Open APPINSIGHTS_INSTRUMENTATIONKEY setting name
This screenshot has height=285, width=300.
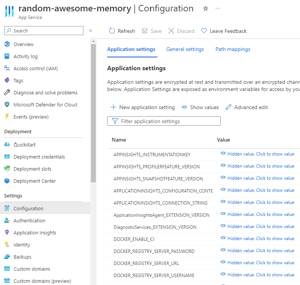pyautogui.click(x=152, y=155)
